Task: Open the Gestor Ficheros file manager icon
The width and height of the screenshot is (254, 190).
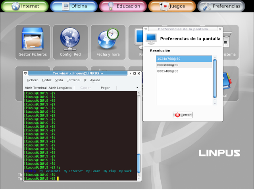Action: [x=33, y=42]
